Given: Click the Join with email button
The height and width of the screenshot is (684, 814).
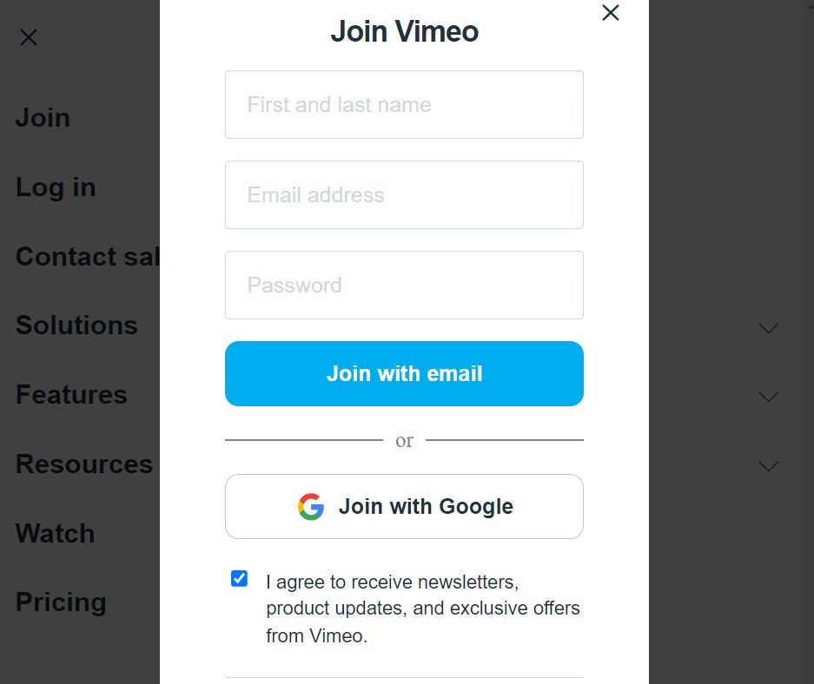Looking at the screenshot, I should (x=405, y=373).
